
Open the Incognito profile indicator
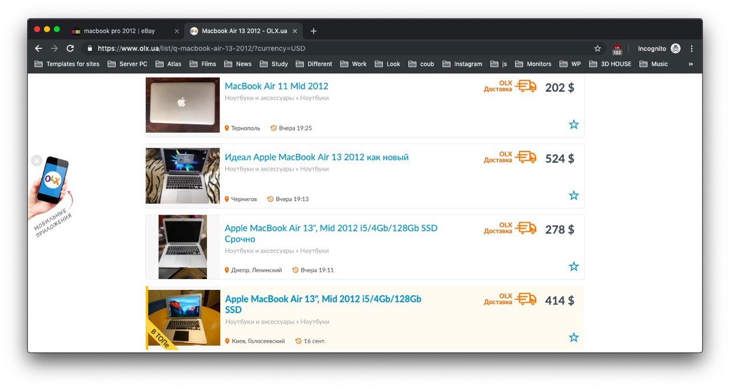(x=659, y=48)
